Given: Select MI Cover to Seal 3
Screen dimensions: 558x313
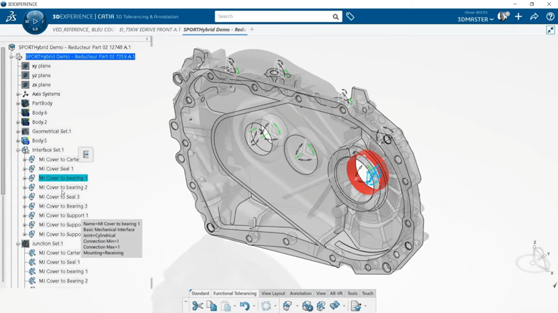Looking at the screenshot, I should [x=59, y=197].
